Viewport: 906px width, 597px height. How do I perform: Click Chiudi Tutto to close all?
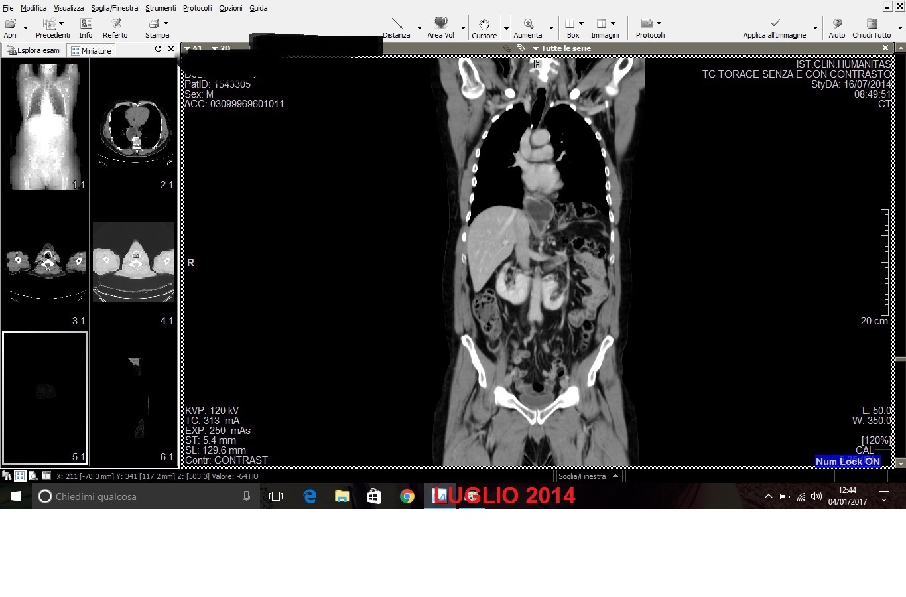point(872,27)
